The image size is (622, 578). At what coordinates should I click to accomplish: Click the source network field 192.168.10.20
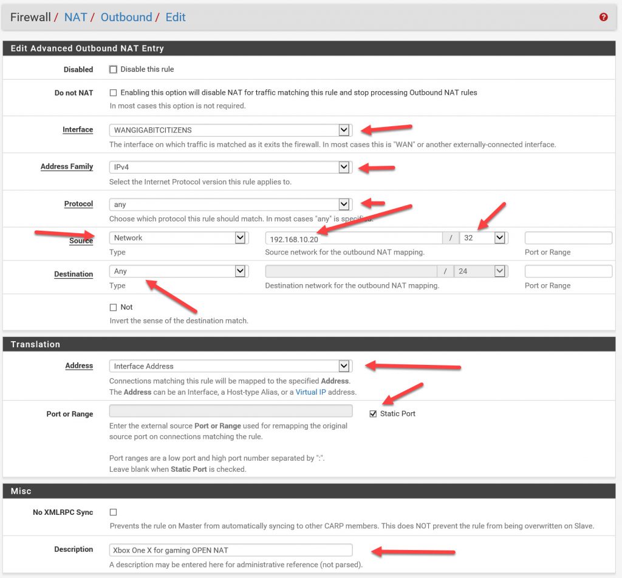click(354, 238)
